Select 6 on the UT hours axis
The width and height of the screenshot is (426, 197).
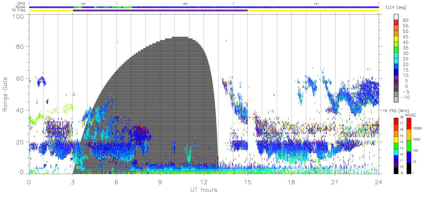pyautogui.click(x=116, y=181)
